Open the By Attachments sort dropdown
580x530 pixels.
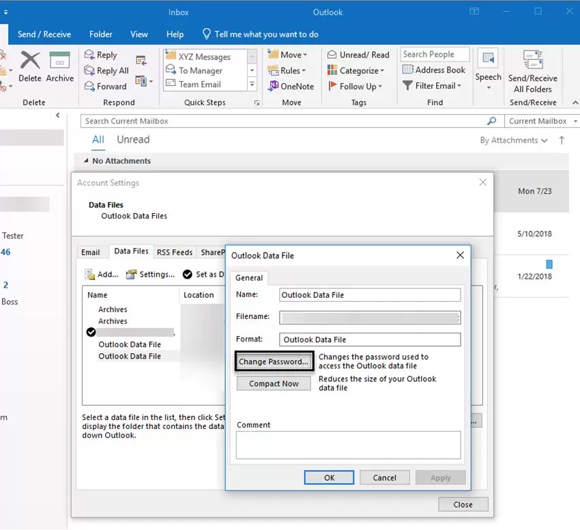pos(513,141)
